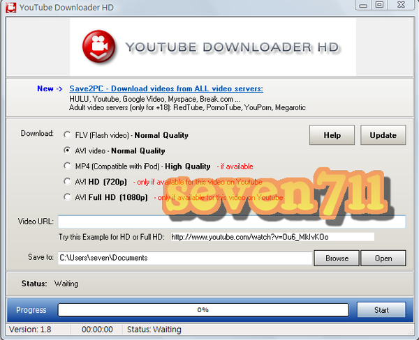Viewport: 419px width, 340px height.
Task: Click the 'HULU, Youtube, Google Video' text line
Action: [155, 99]
